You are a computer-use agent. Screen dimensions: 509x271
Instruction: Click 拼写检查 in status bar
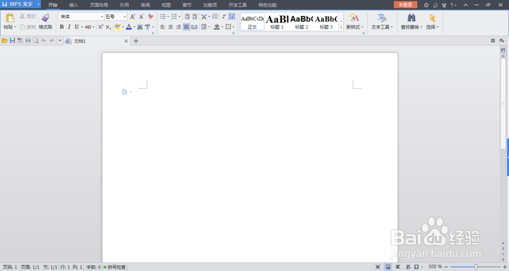tap(115, 267)
